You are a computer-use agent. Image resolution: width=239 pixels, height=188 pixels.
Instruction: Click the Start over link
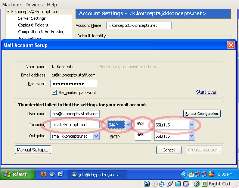click(207, 92)
